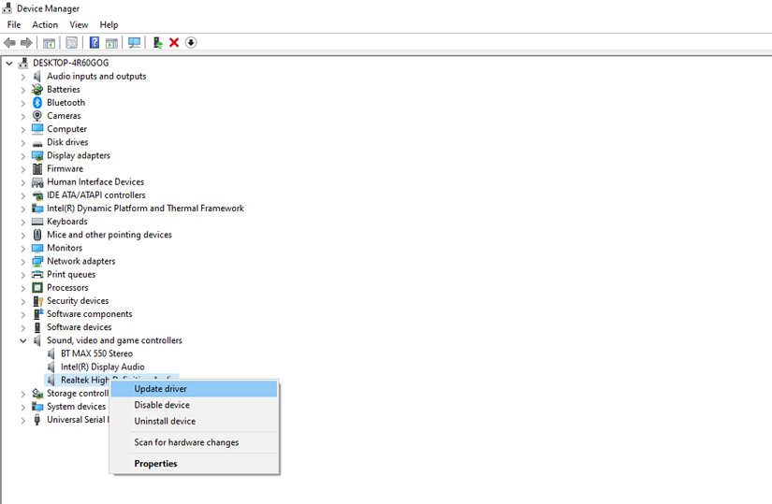Image resolution: width=772 pixels, height=504 pixels.
Task: Click the Processors icon
Action: click(37, 287)
